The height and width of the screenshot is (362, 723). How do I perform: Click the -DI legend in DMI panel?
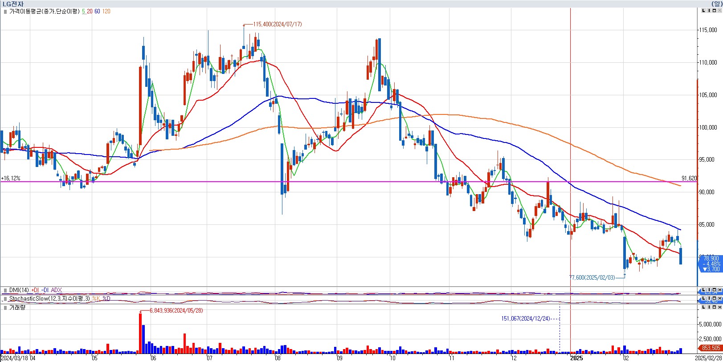point(45,290)
